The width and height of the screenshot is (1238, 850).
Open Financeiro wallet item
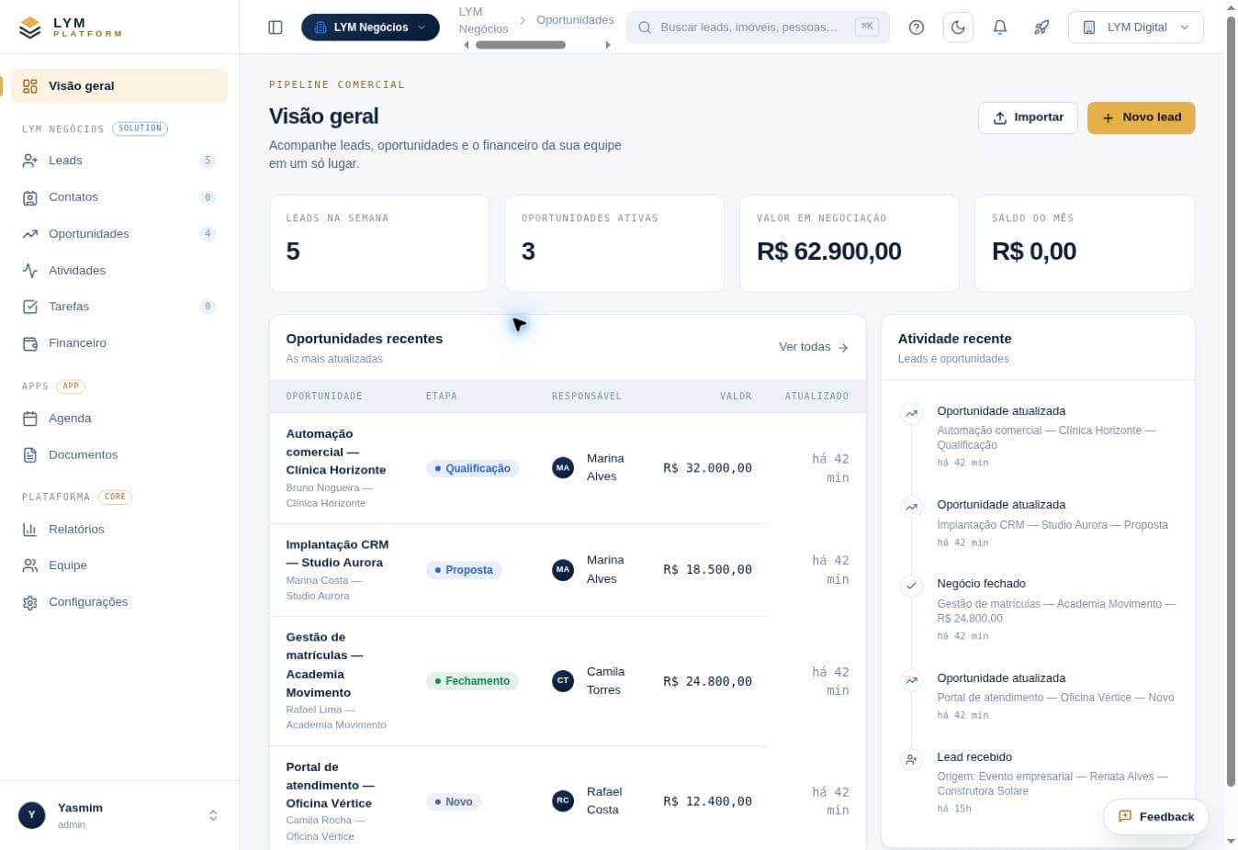pyautogui.click(x=119, y=343)
